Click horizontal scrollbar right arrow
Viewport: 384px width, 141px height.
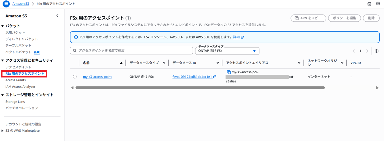click(377, 88)
